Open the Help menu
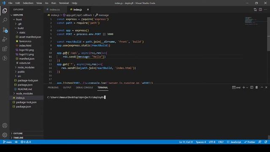The width and height of the screenshot is (270, 152). point(74,3)
